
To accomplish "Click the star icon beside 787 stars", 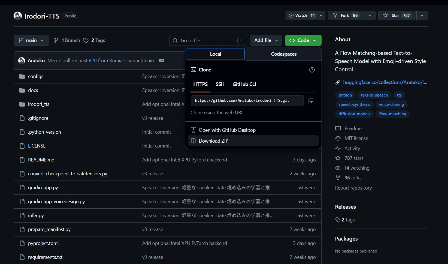I will tap(338, 158).
